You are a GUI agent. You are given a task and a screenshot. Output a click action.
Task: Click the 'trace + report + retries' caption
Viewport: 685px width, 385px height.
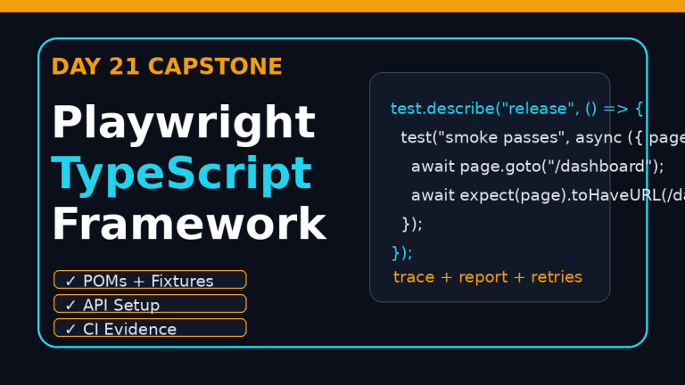coord(488,277)
